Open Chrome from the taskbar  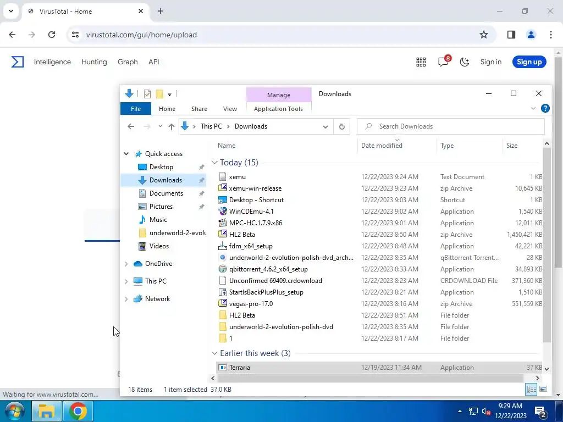78,411
